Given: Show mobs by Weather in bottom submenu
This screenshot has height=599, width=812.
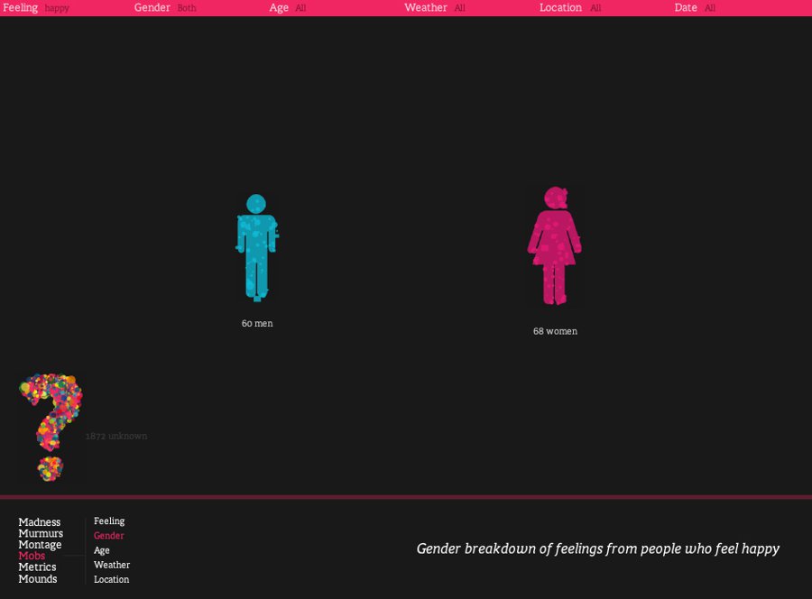Looking at the screenshot, I should click(x=112, y=565).
